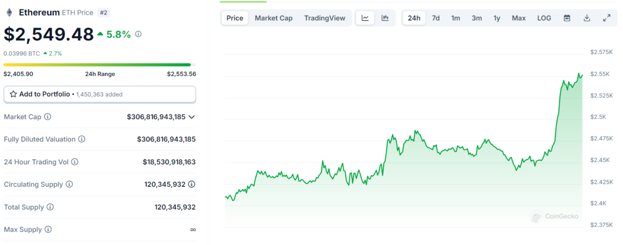
Task: Switch to the TradingView tab
Action: (324, 18)
